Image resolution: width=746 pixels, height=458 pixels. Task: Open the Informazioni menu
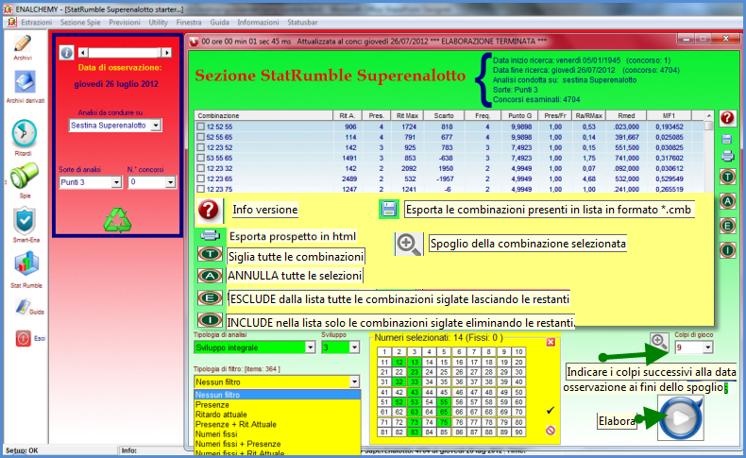pos(258,23)
